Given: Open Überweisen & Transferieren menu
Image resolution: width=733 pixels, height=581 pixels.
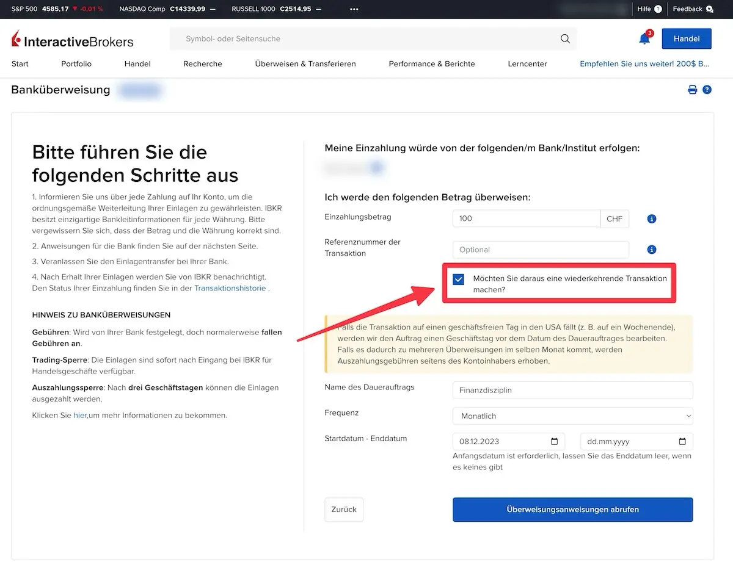Looking at the screenshot, I should [305, 63].
